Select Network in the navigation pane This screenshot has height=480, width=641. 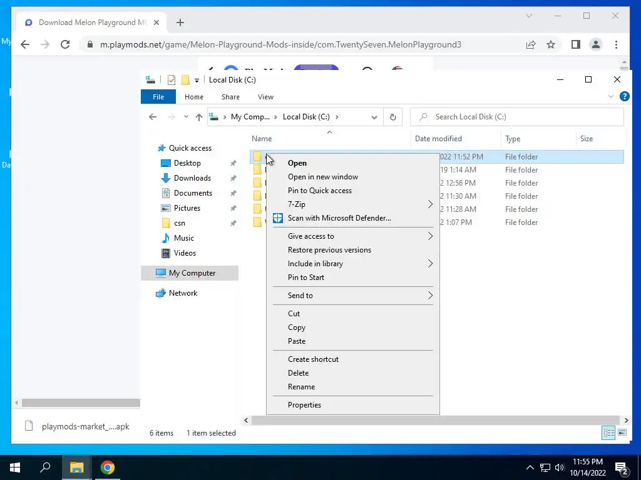183,293
